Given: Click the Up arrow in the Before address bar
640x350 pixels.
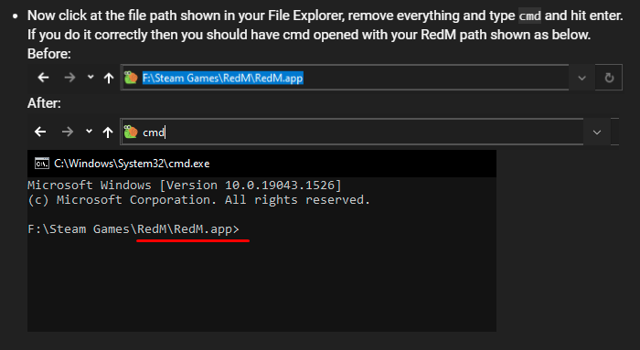Looking at the screenshot, I should pyautogui.click(x=109, y=78).
